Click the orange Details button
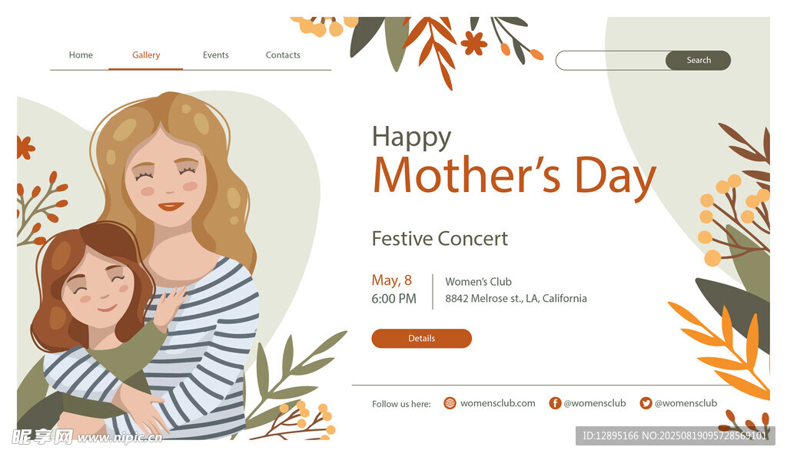 click(421, 339)
